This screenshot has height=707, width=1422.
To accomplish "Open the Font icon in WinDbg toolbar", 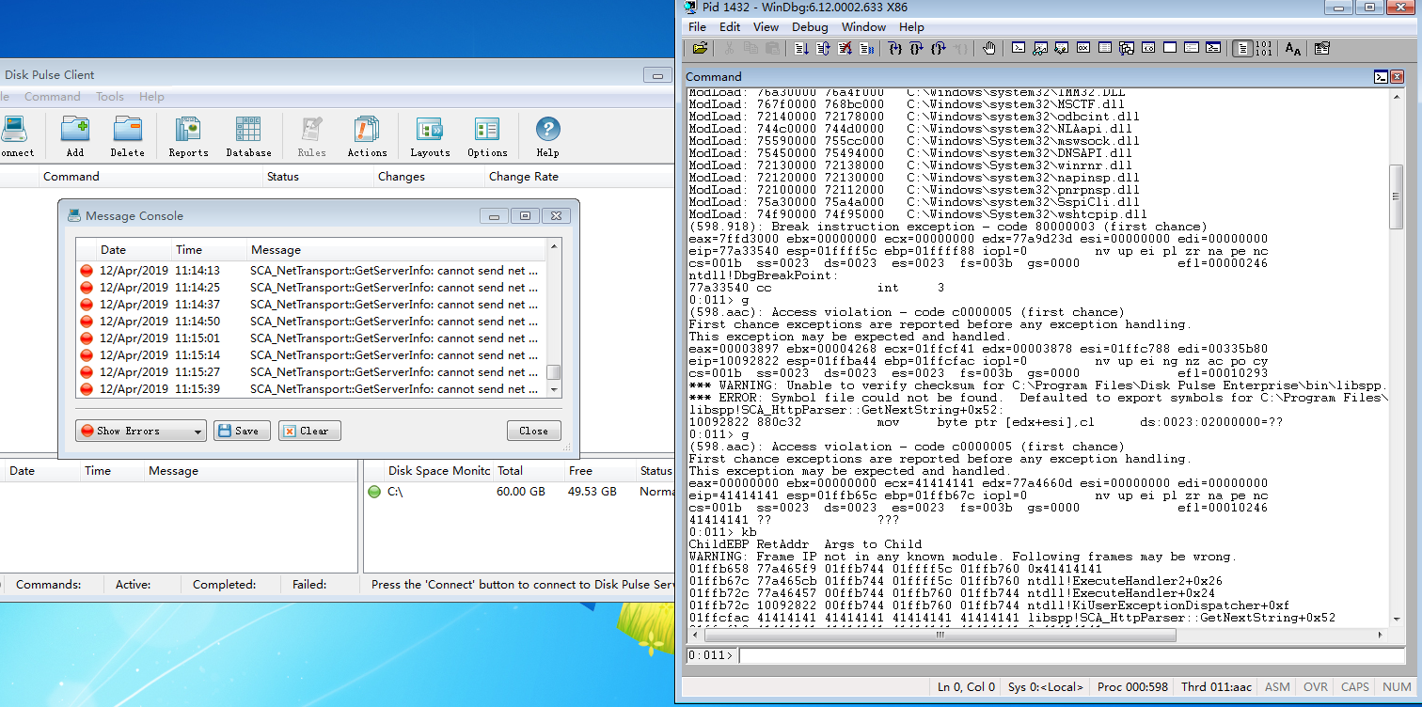I will 1293,48.
